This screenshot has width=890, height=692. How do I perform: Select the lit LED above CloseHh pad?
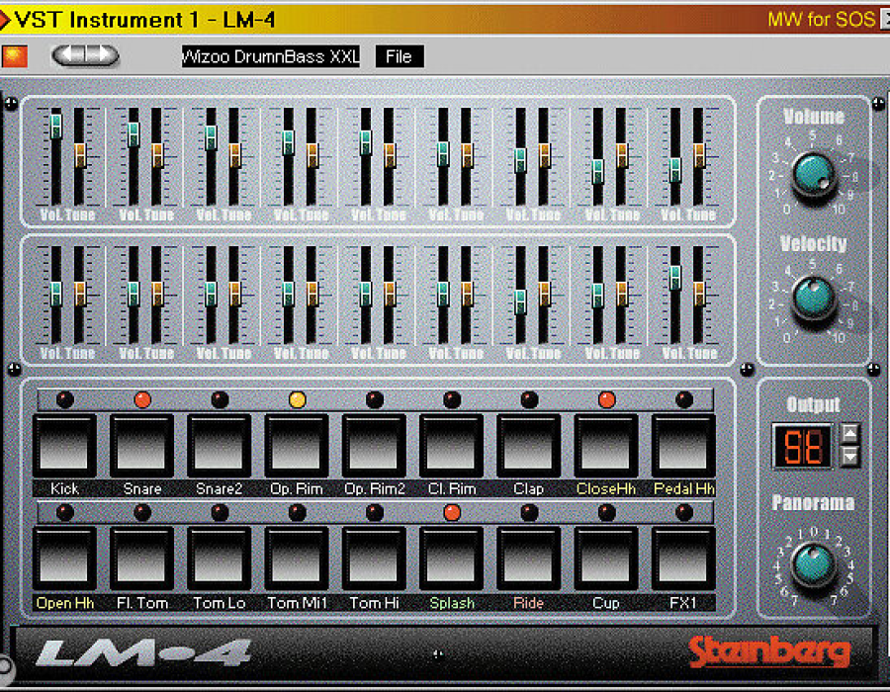(x=607, y=400)
